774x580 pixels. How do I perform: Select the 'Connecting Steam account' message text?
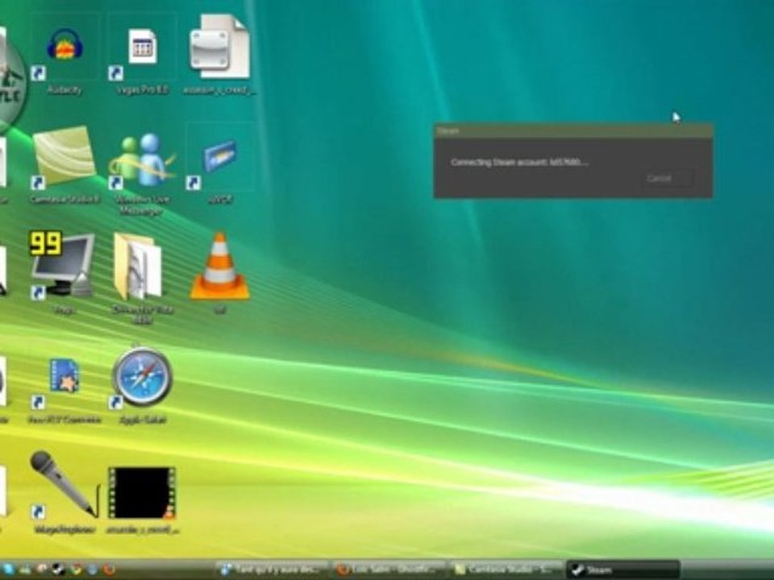click(519, 162)
